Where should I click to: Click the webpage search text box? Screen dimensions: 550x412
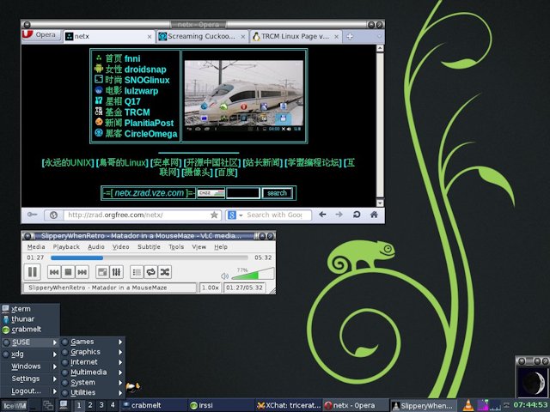(242, 193)
